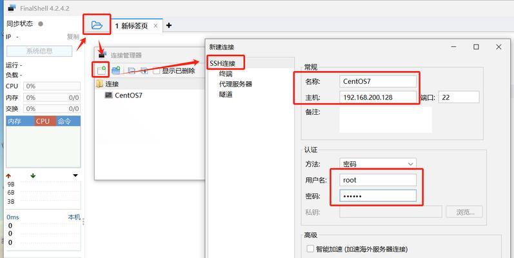Select SSH连接 in the dialog tree
The image size is (514, 258).
(222, 64)
